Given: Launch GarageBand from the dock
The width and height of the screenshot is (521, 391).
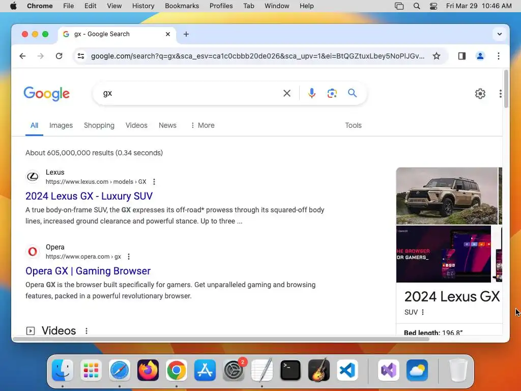Looking at the screenshot, I should [319, 370].
